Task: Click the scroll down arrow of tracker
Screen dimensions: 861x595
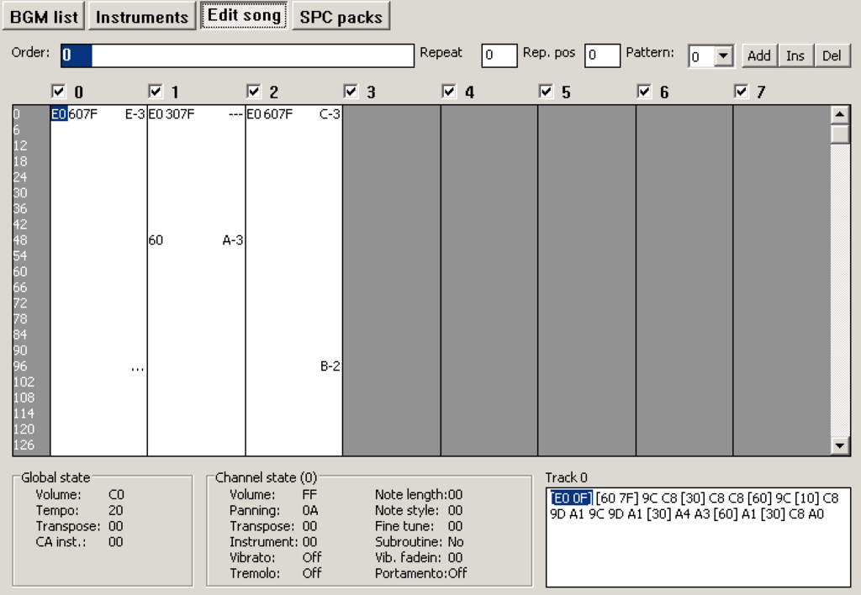Action: [x=840, y=445]
